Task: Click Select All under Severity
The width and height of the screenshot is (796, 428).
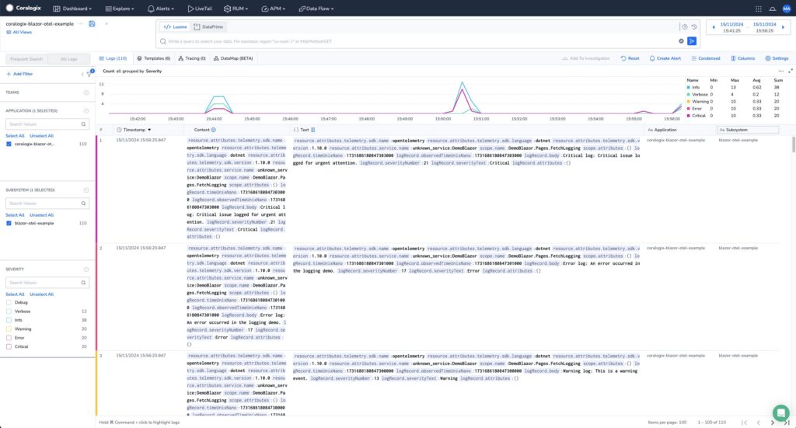Action: pyautogui.click(x=15, y=294)
